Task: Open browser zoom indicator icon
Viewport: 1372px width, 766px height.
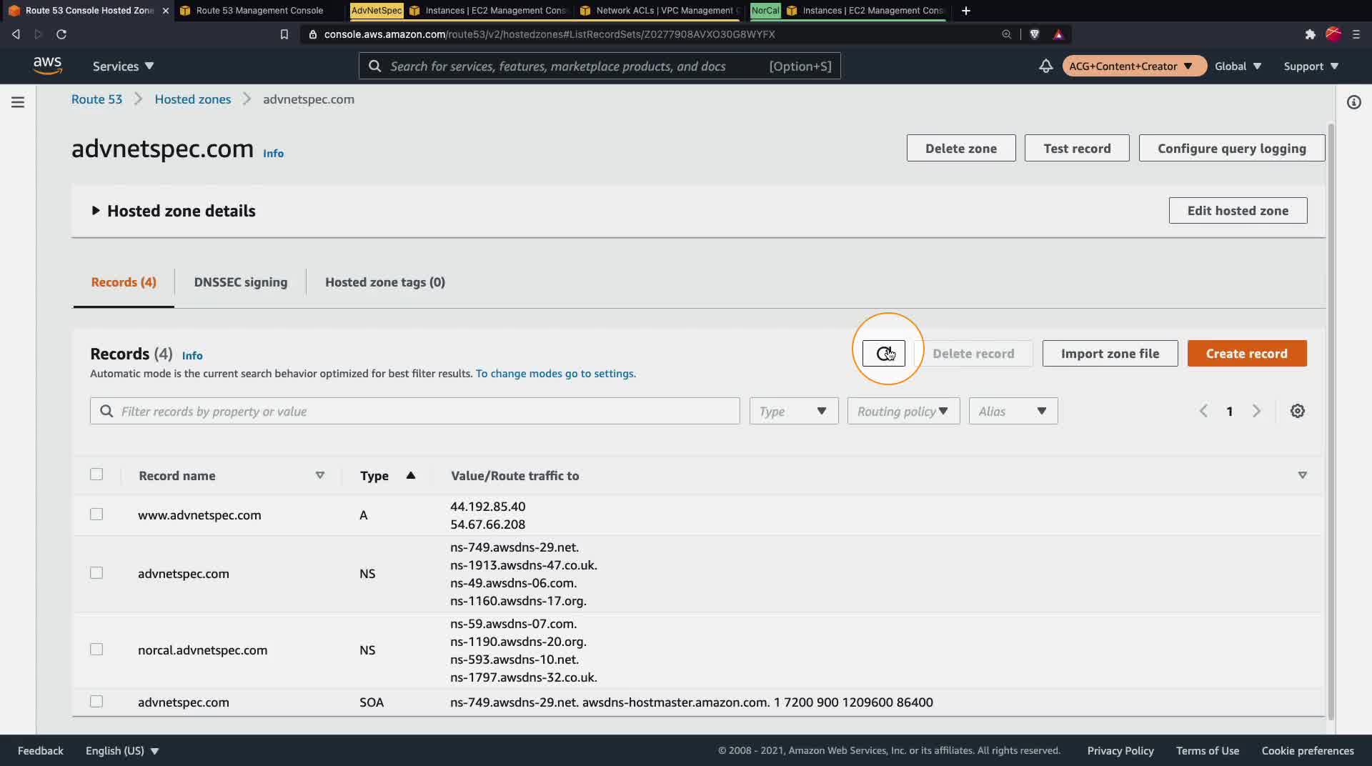Action: click(1006, 34)
